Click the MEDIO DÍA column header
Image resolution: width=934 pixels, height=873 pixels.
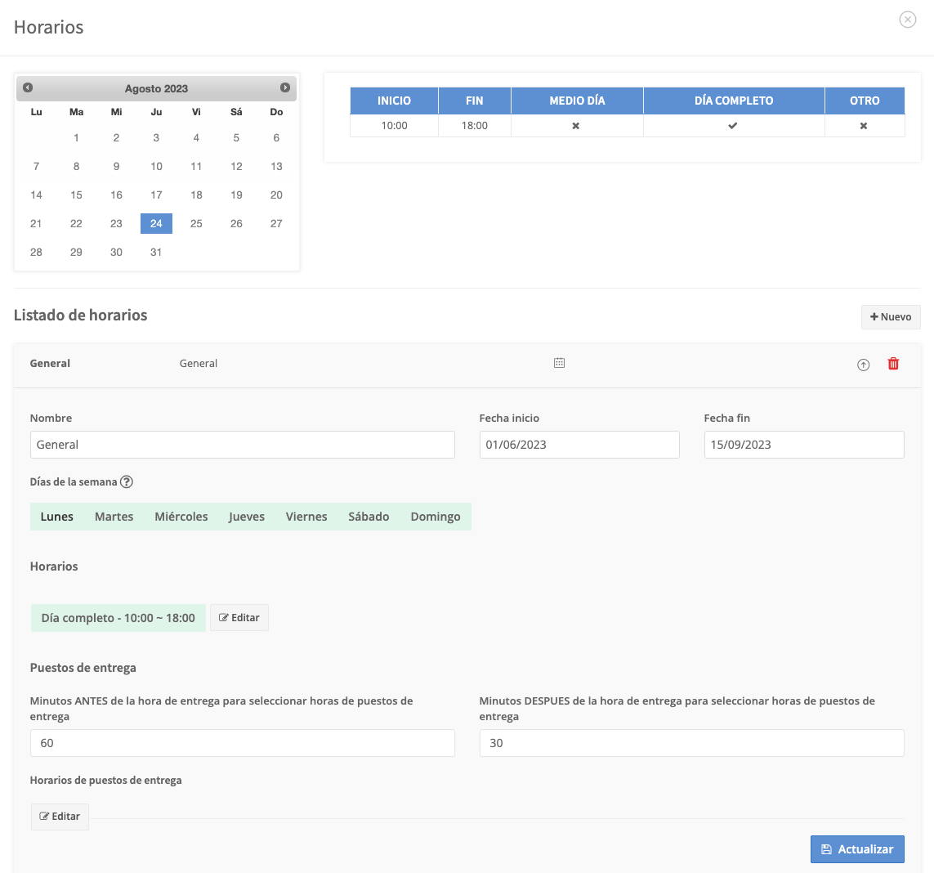577,101
